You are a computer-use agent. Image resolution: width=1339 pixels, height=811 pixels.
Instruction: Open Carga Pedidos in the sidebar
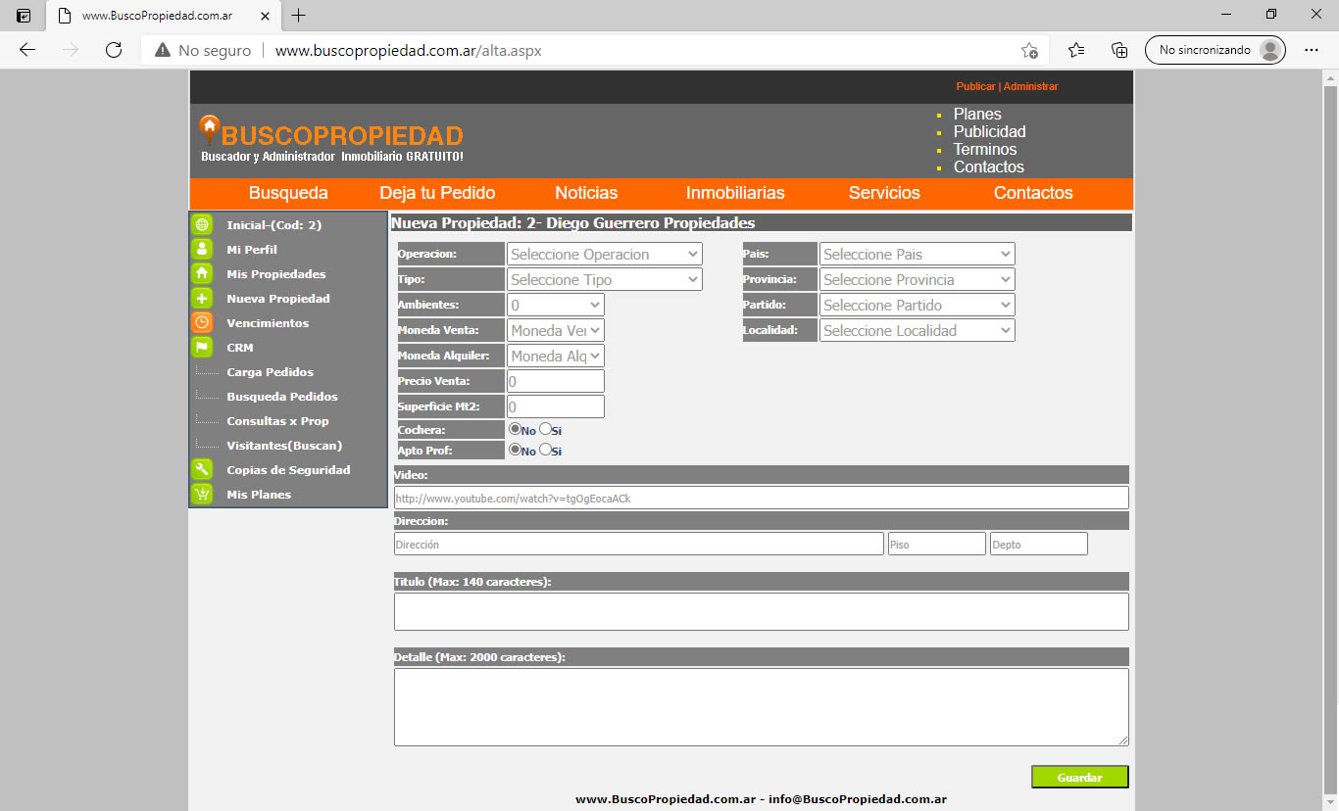(271, 372)
